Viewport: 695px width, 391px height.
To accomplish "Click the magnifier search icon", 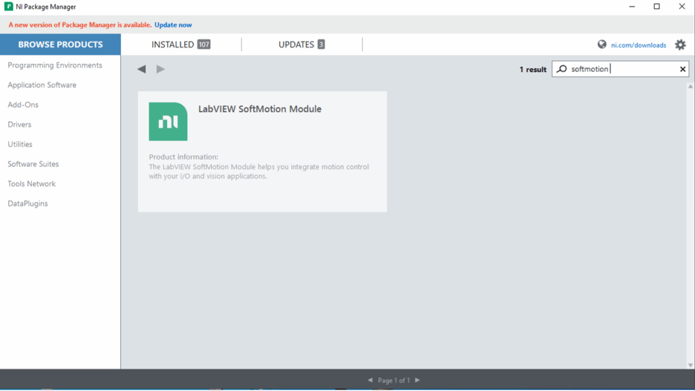I will pos(562,69).
